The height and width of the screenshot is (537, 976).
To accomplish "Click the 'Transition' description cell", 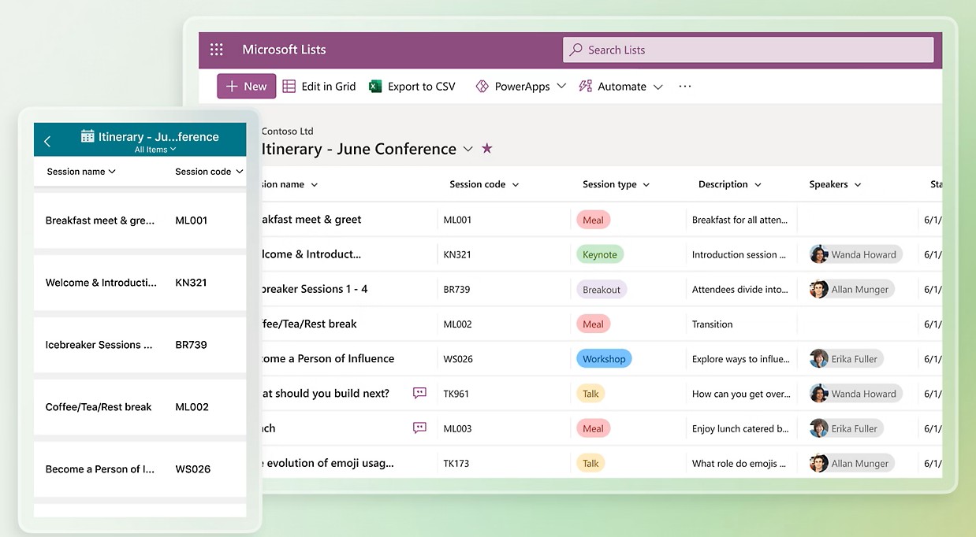I will click(x=713, y=324).
